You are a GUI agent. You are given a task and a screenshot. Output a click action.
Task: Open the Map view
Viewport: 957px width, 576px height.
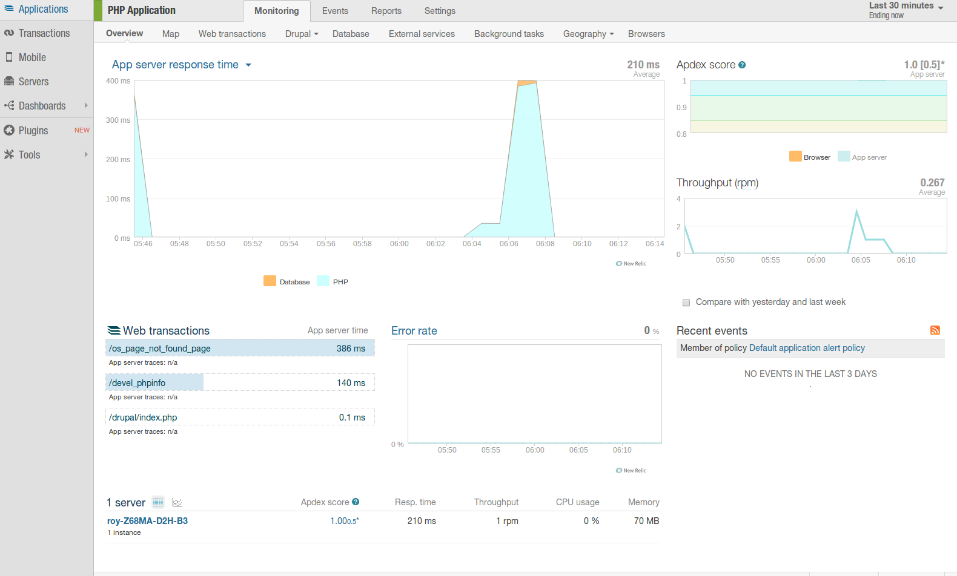(171, 34)
